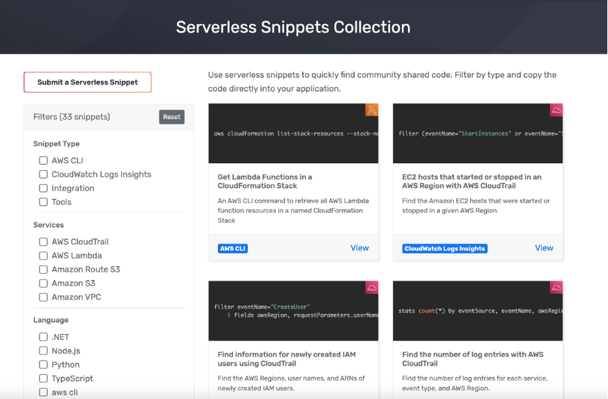Click title 'Find information for newly created IAM users'

point(286,359)
